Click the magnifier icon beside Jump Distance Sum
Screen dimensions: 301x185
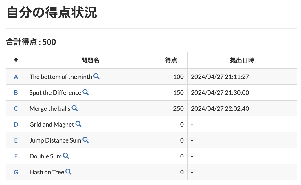tap(85, 140)
